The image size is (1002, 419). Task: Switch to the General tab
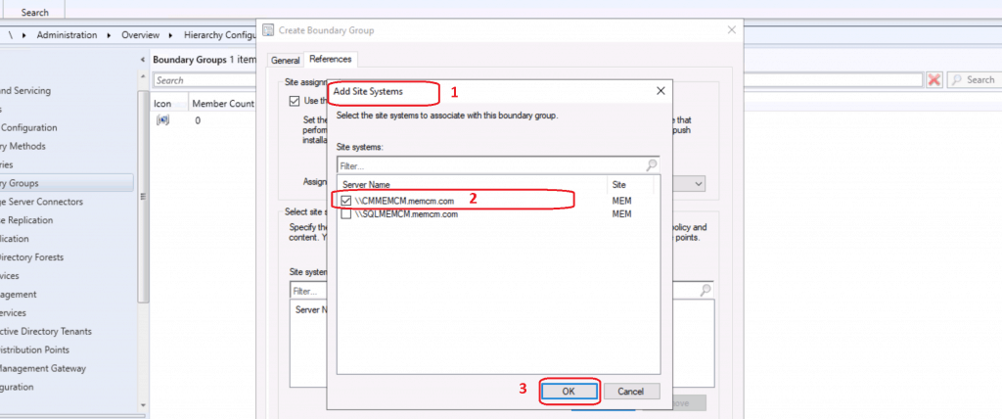285,60
